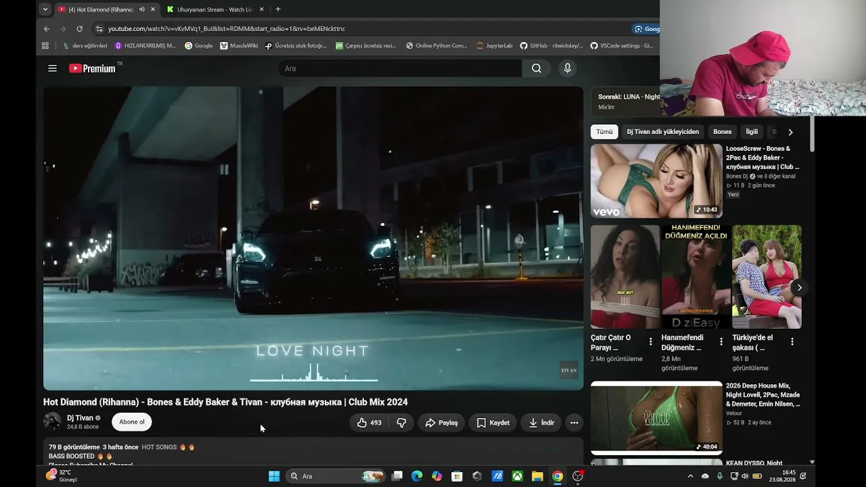Like the video with 493 likes
866x487 pixels.
(369, 423)
